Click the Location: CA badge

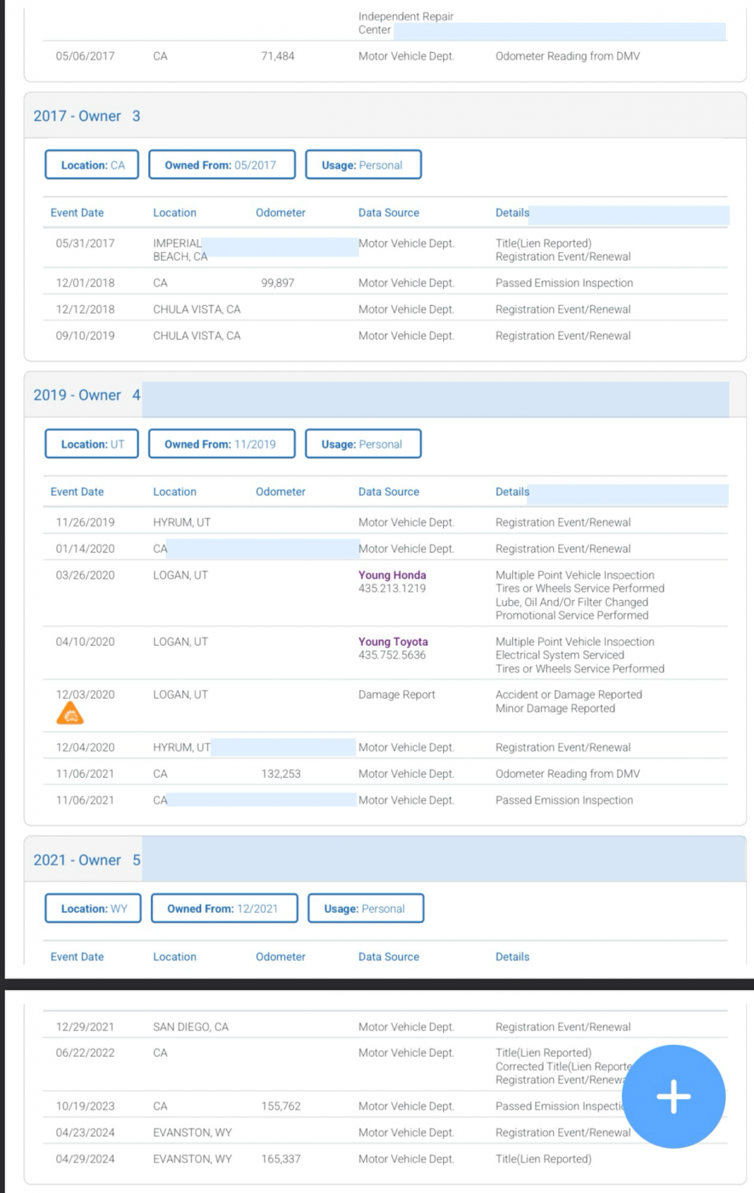pyautogui.click(x=93, y=165)
